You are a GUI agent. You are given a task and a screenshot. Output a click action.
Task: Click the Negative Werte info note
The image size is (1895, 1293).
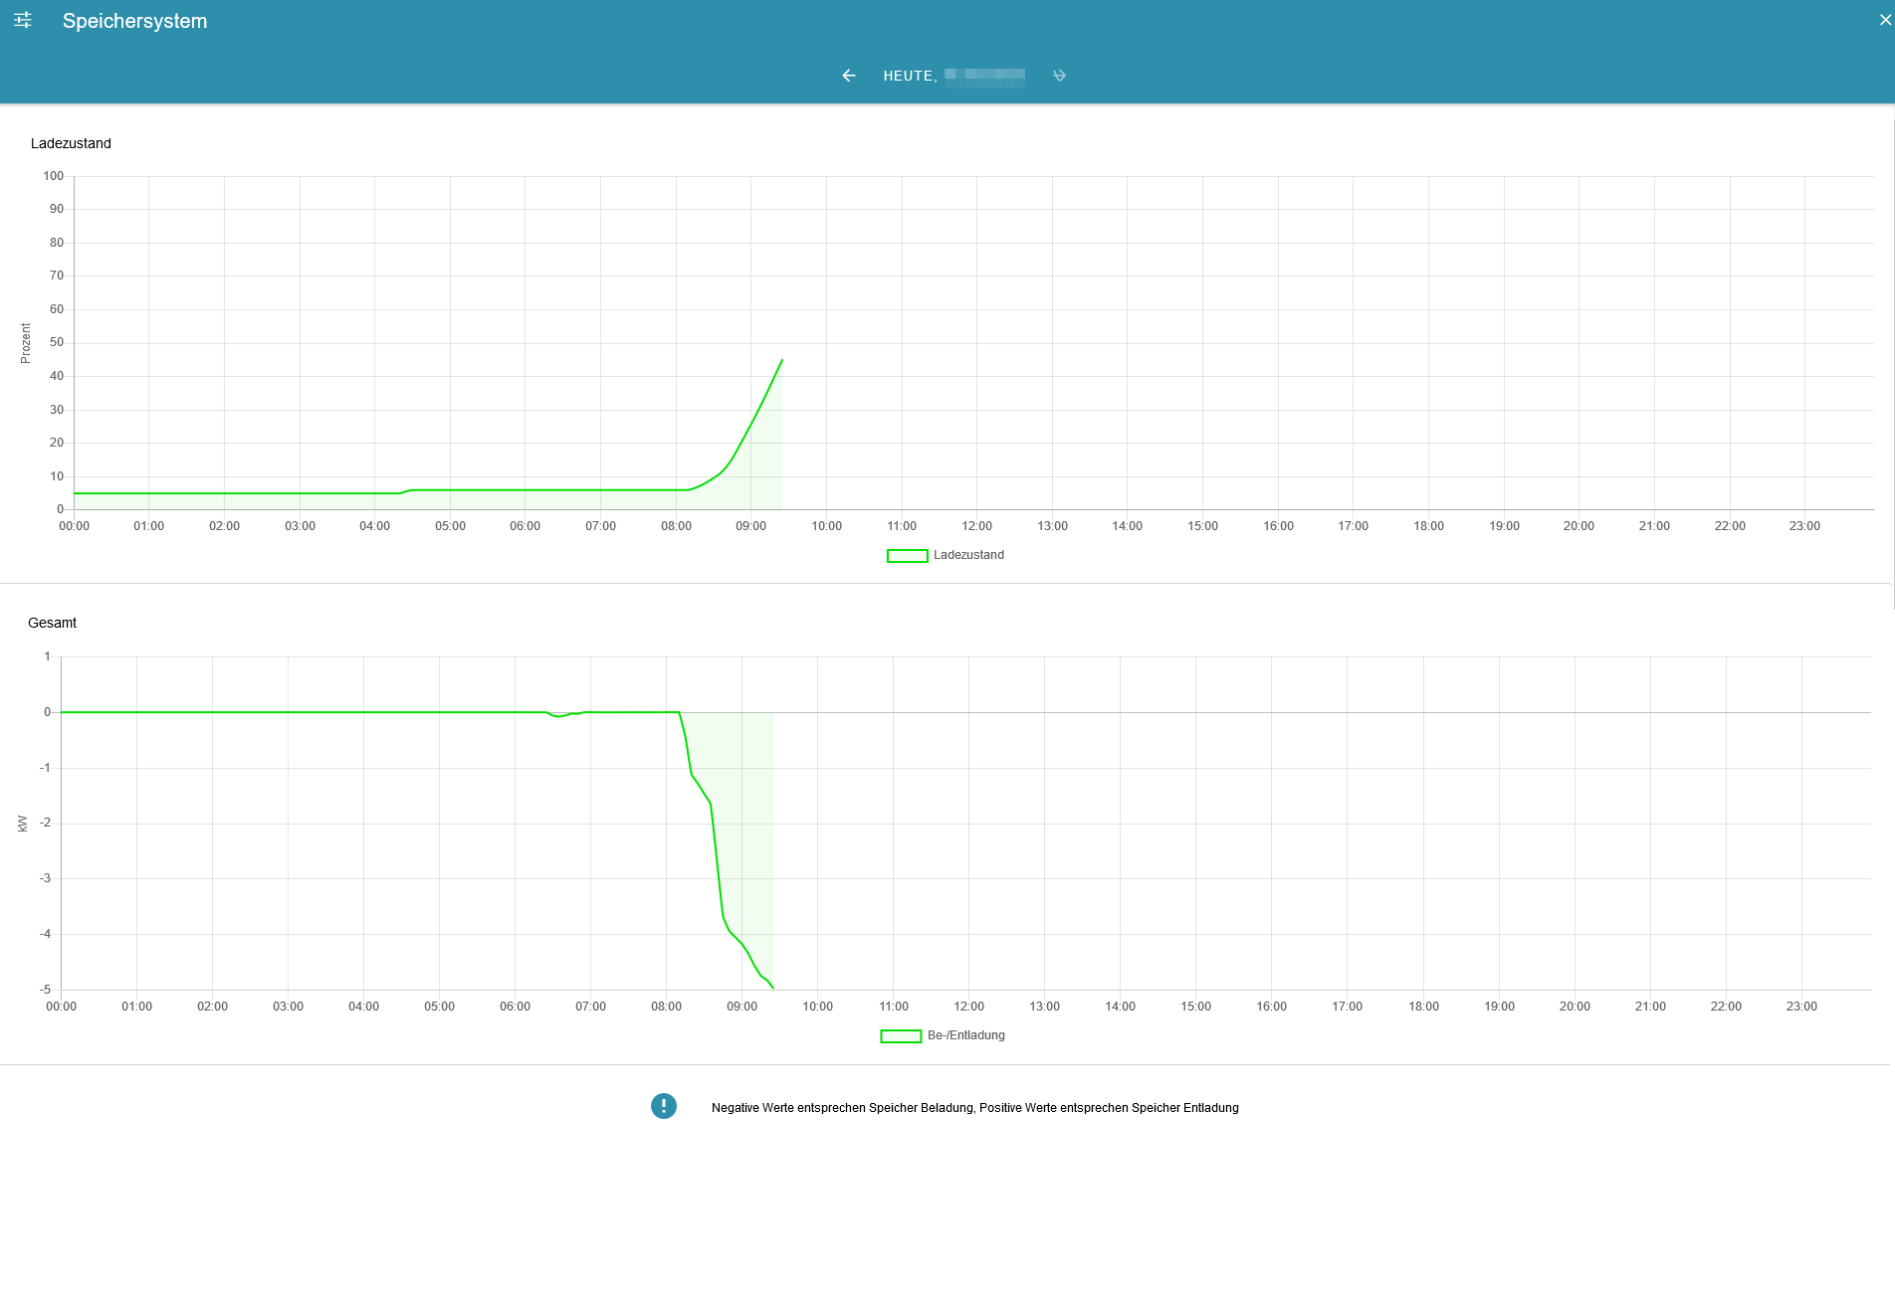pos(975,1108)
